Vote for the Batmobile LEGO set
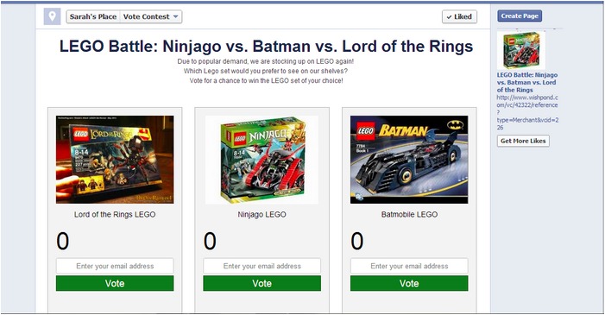This screenshot has height=315, width=605. pos(409,283)
